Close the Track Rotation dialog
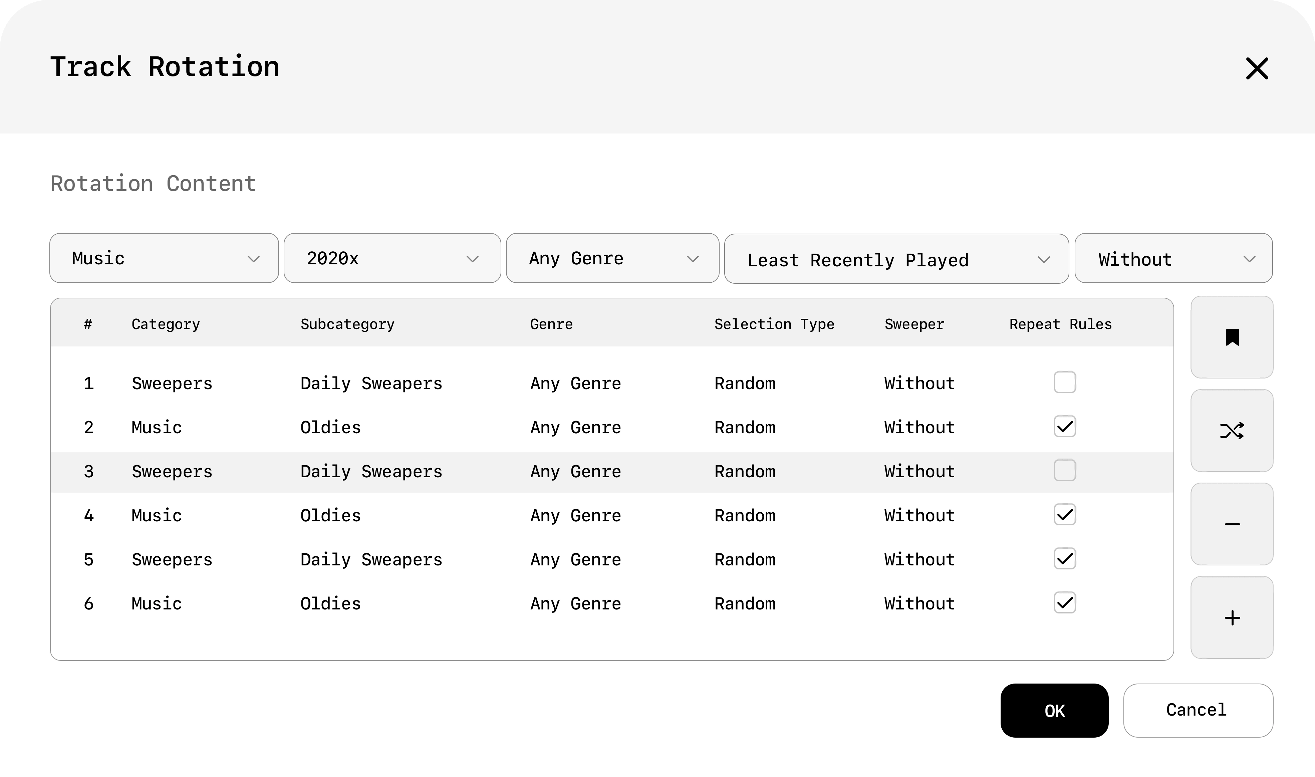Image resolution: width=1315 pixels, height=777 pixels. (1257, 69)
